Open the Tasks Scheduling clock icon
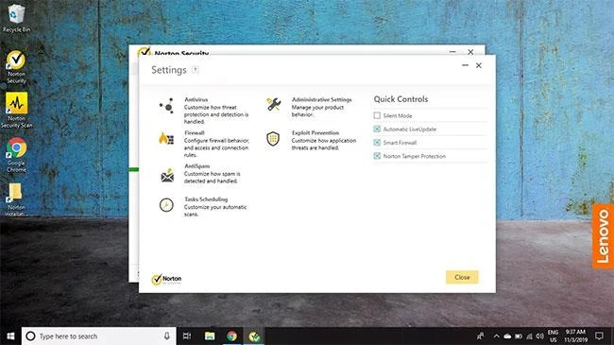 [166, 205]
